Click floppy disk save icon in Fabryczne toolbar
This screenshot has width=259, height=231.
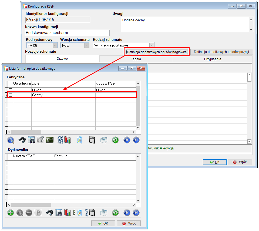pos(92,140)
